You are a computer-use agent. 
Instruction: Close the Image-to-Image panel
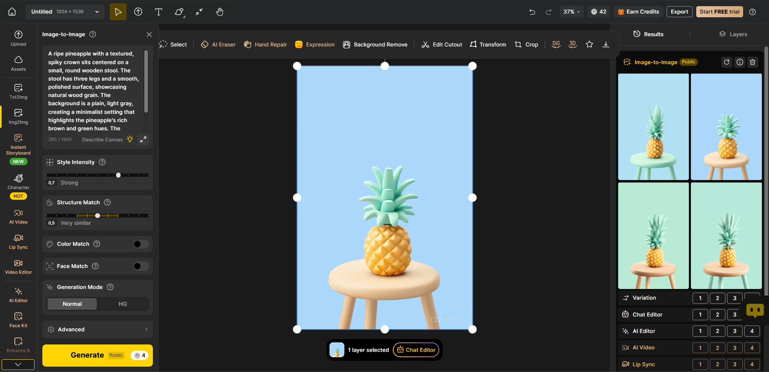point(149,35)
